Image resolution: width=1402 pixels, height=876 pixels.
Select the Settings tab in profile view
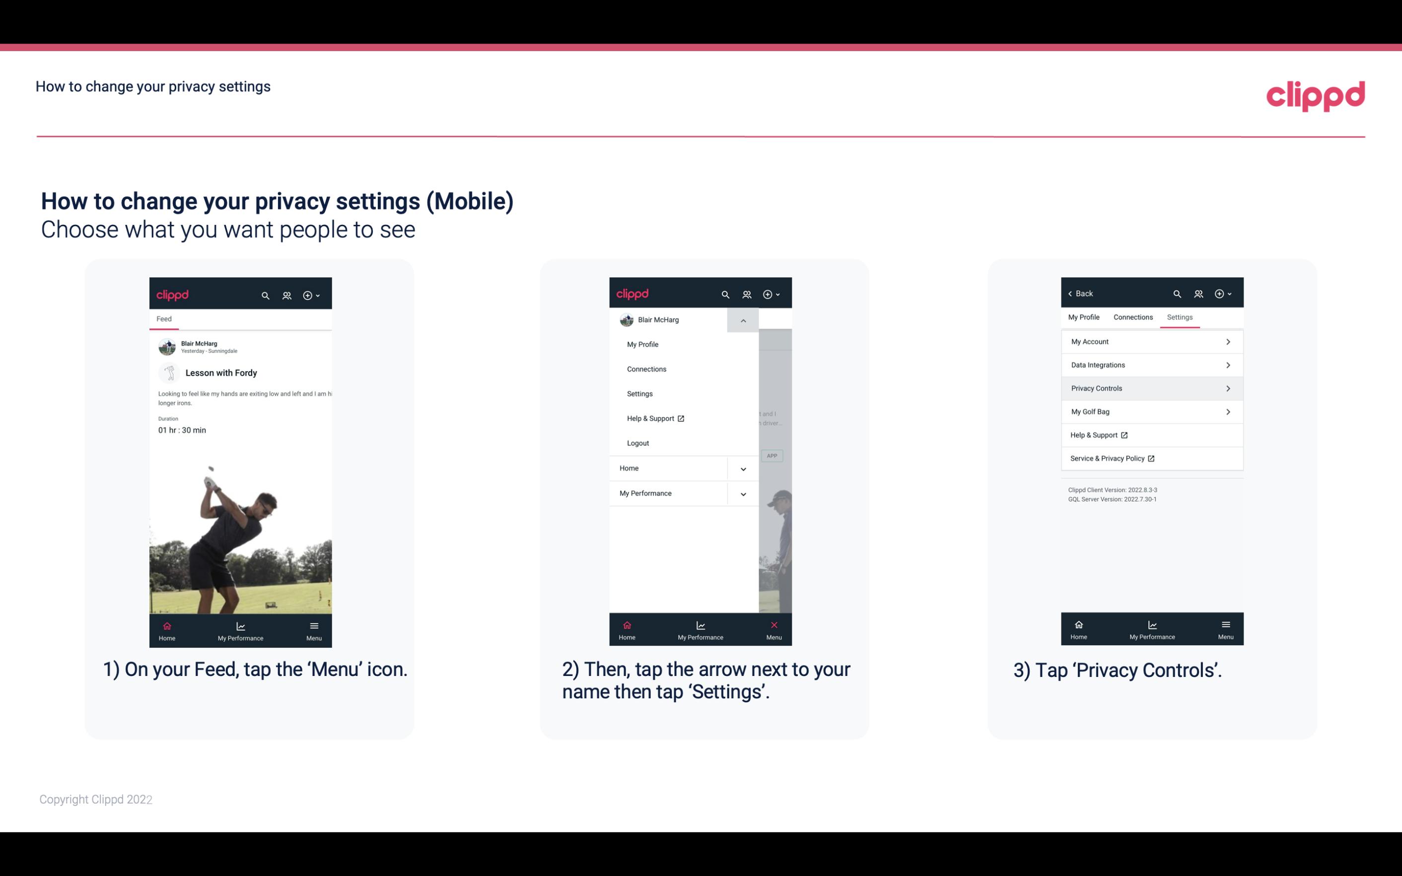[1179, 317]
